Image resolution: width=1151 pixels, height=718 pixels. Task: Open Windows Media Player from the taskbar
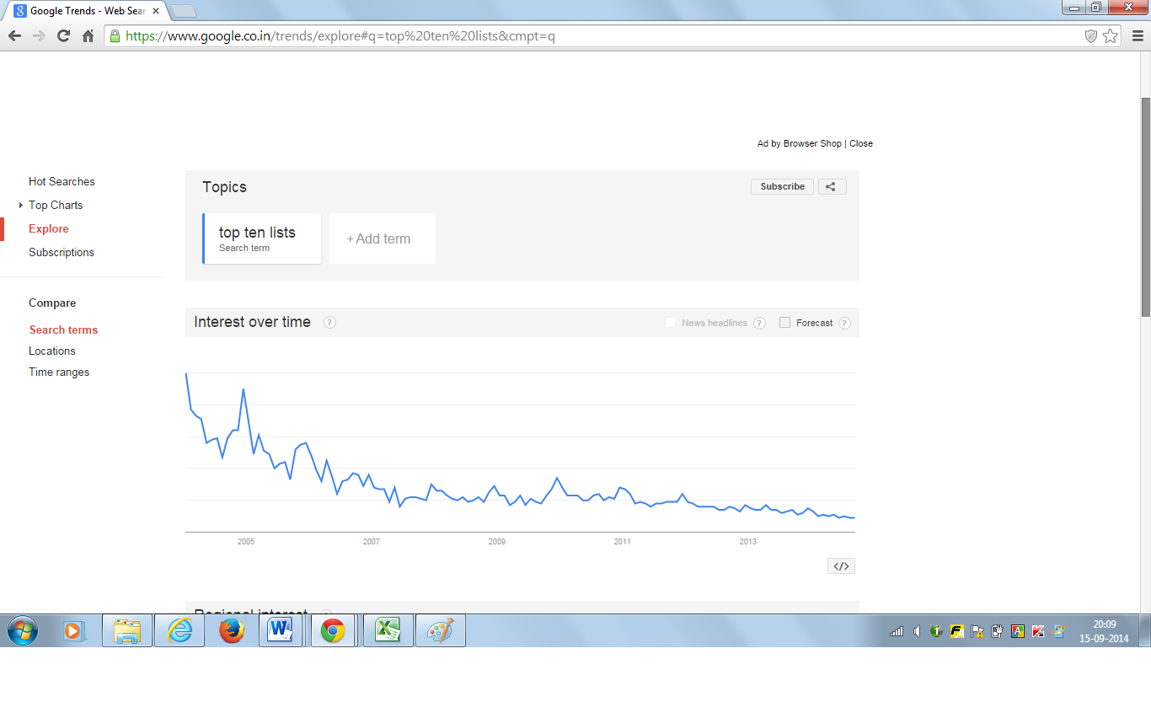(74, 630)
